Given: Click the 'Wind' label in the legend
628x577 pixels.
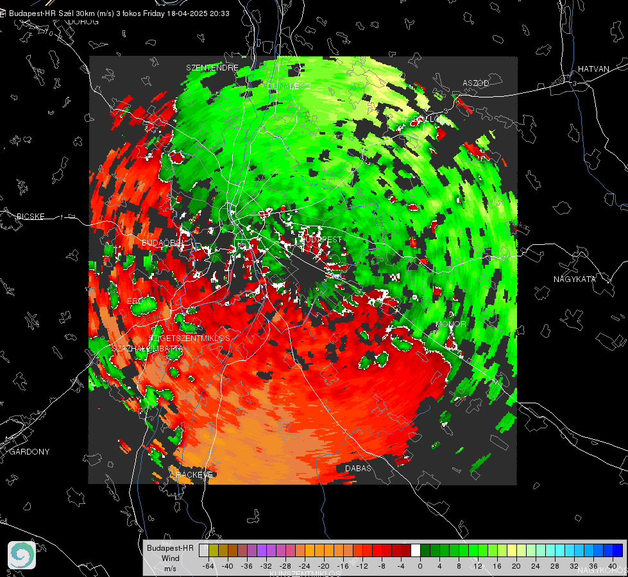Looking at the screenshot, I should [170, 558].
